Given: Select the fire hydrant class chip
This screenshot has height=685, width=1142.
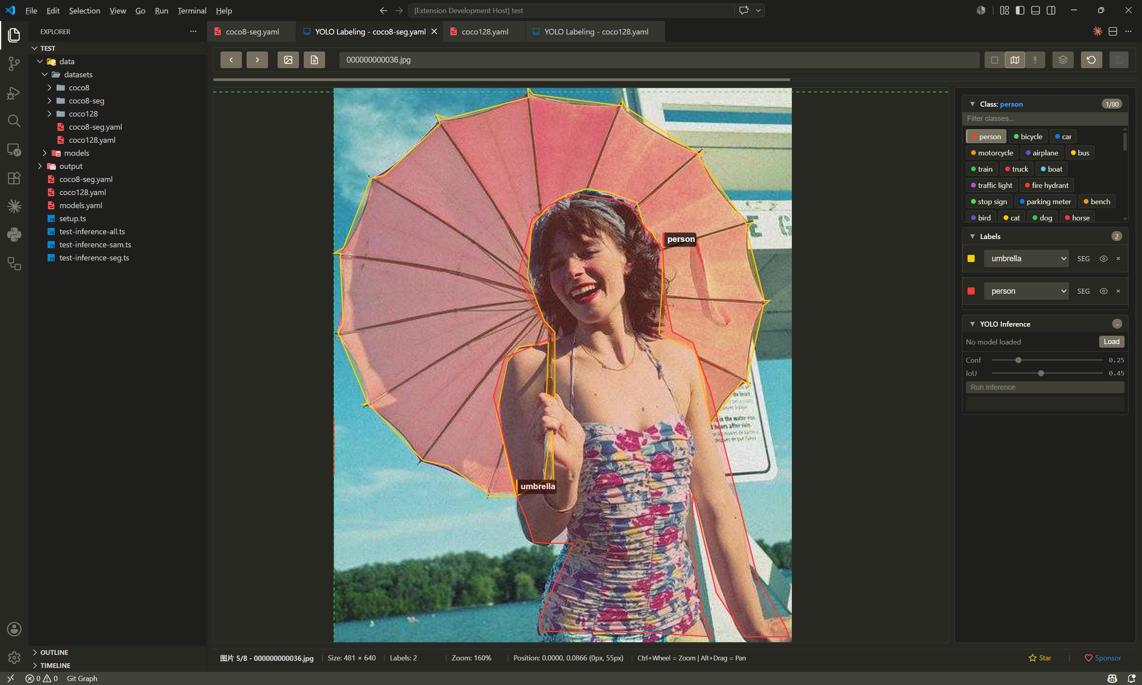Looking at the screenshot, I should coord(1046,185).
